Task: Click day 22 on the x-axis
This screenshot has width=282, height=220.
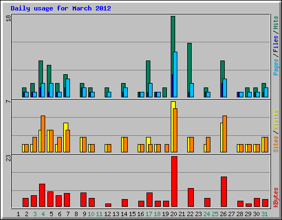Action: pos(190,214)
